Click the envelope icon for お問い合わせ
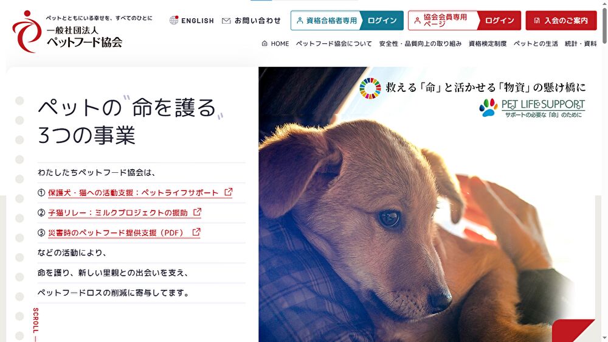 226,21
